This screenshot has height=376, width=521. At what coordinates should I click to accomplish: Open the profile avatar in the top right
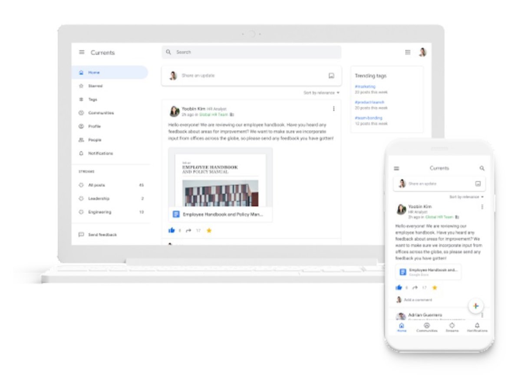[x=422, y=52]
